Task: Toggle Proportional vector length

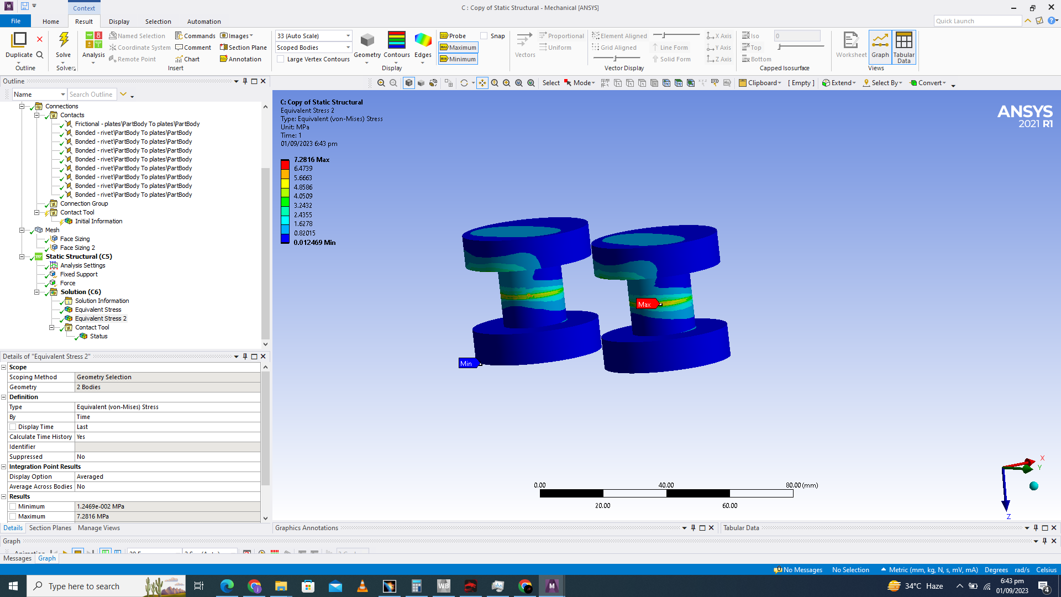Action: pos(561,36)
